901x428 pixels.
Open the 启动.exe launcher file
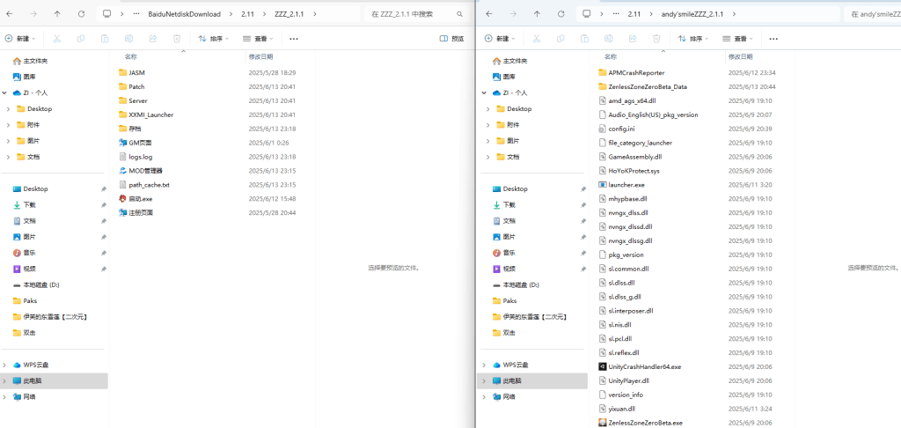coord(141,199)
